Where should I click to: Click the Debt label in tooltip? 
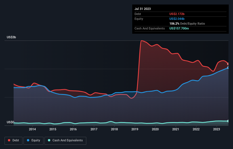coord(138,14)
